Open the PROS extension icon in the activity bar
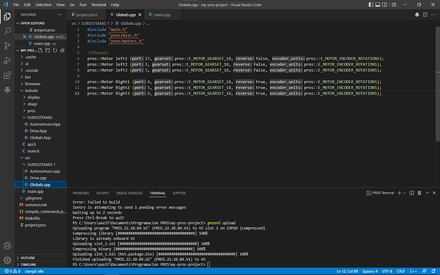The height and width of the screenshot is (275, 440). [7, 90]
